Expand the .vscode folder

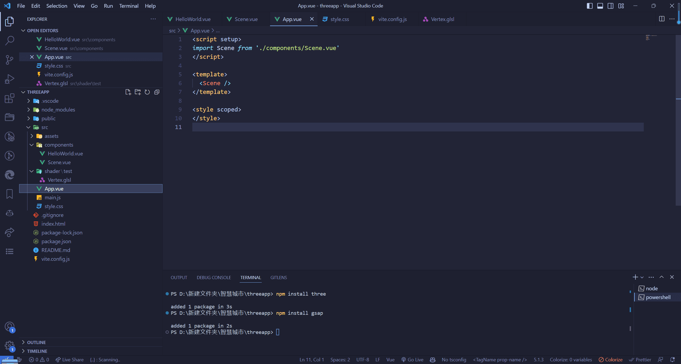click(x=29, y=101)
